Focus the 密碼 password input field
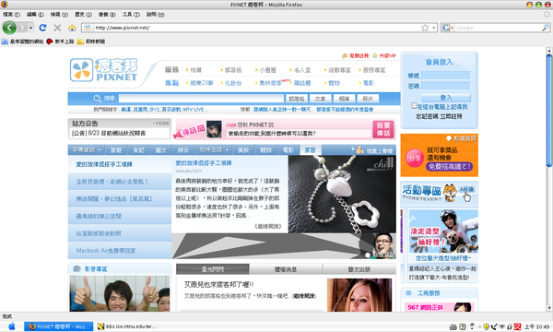553x332 pixels. [x=446, y=86]
